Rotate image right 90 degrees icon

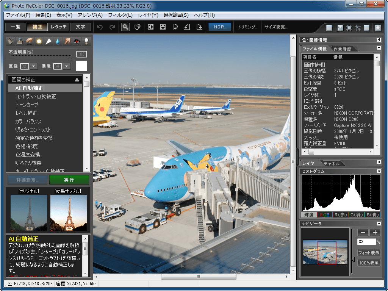(199, 27)
